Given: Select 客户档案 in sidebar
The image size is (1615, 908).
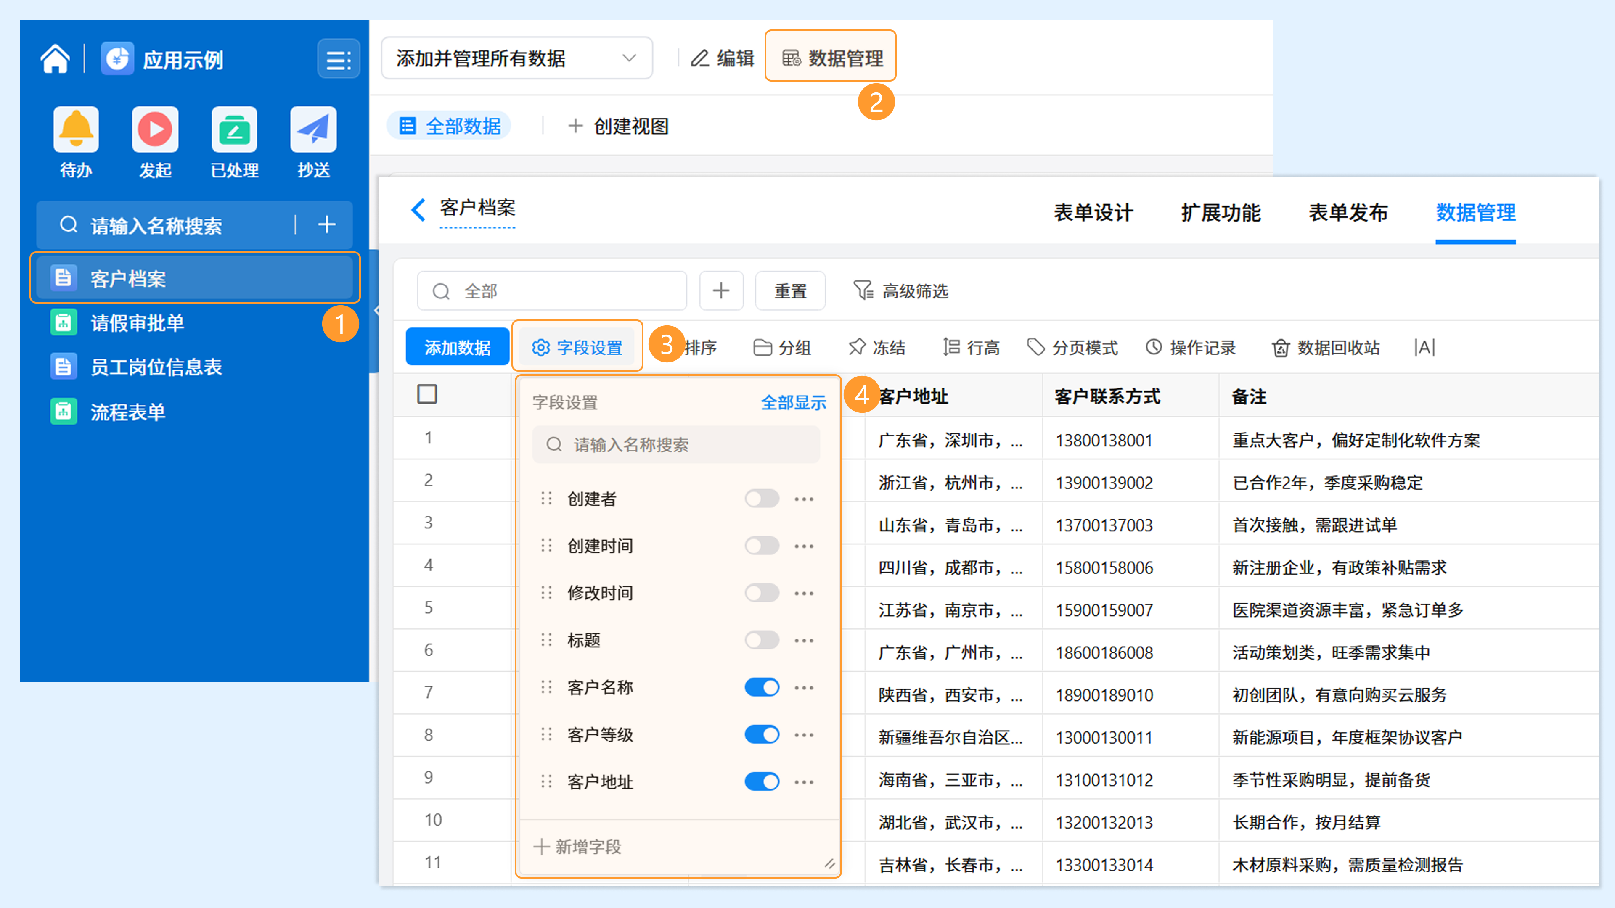Looking at the screenshot, I should pos(194,278).
